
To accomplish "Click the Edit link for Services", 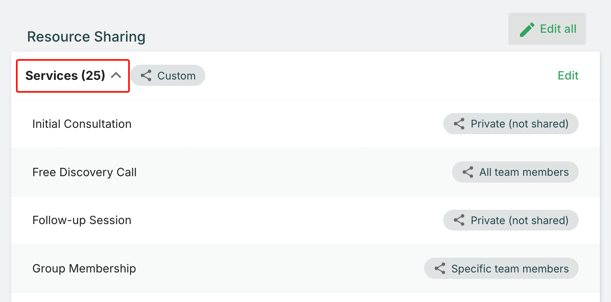I will [568, 75].
